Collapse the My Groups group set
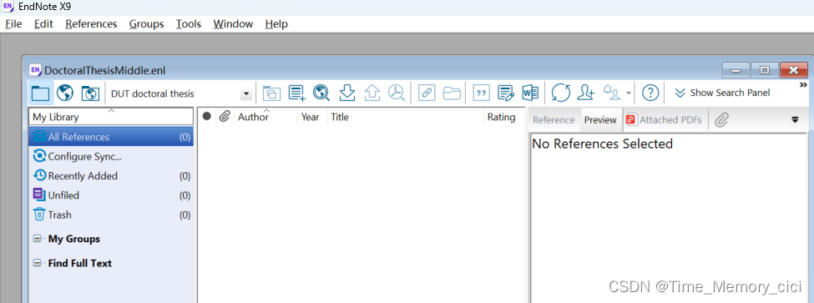814x303 pixels. (37, 240)
